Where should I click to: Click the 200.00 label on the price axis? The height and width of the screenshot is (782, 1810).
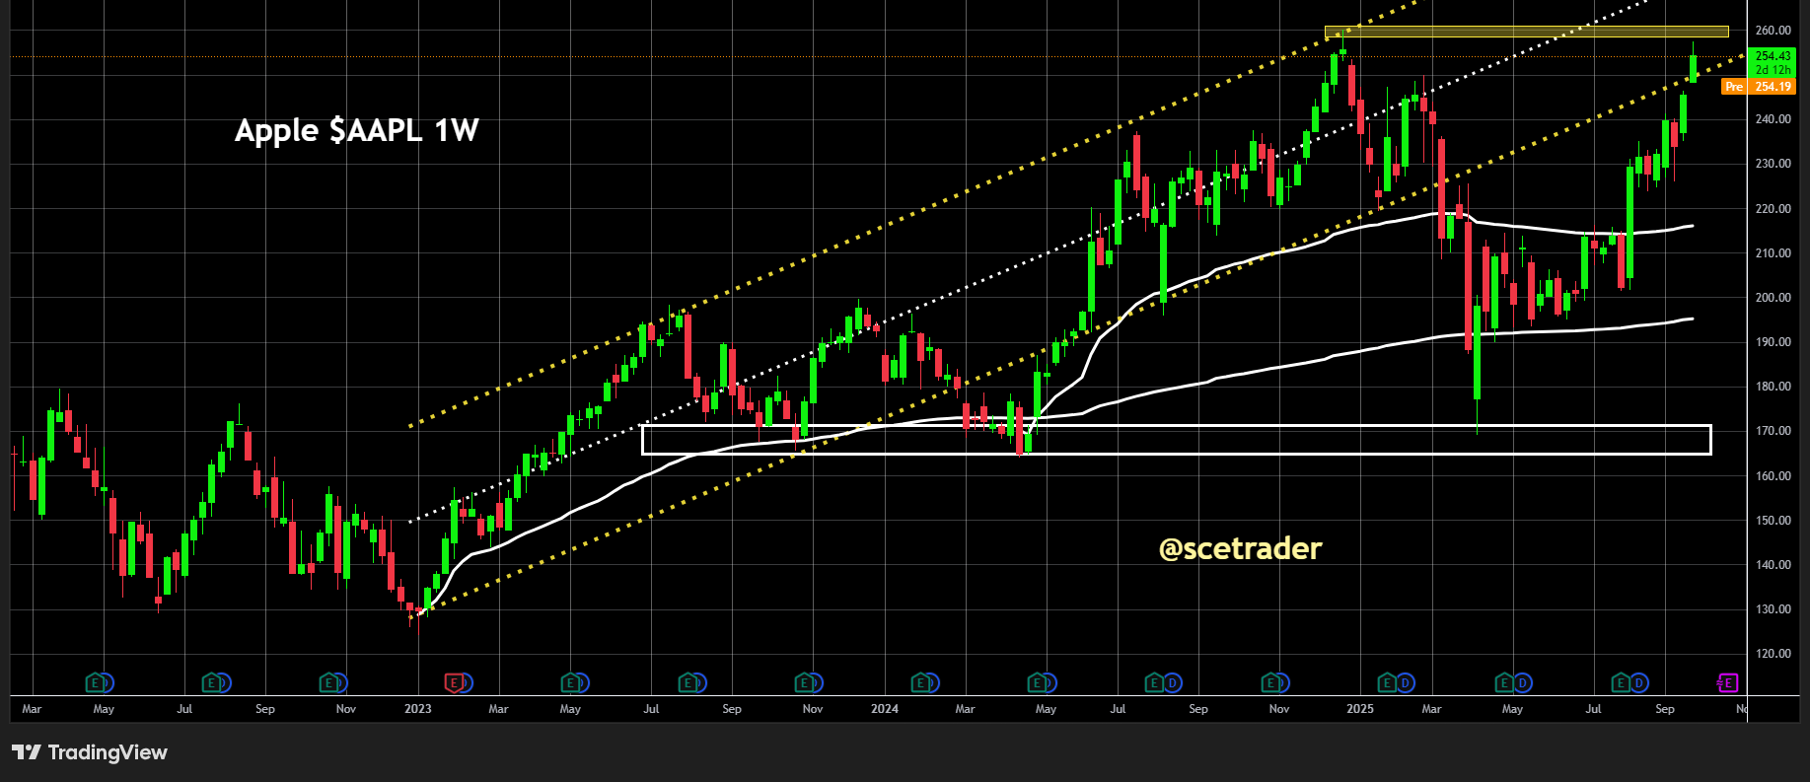[x=1773, y=298]
